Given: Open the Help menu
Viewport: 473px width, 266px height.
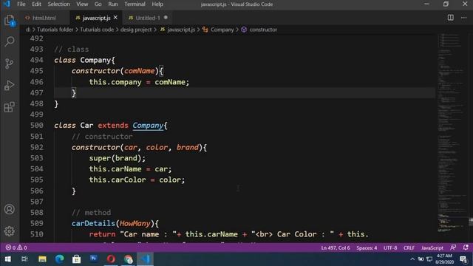Looking at the screenshot, I should (157, 4).
